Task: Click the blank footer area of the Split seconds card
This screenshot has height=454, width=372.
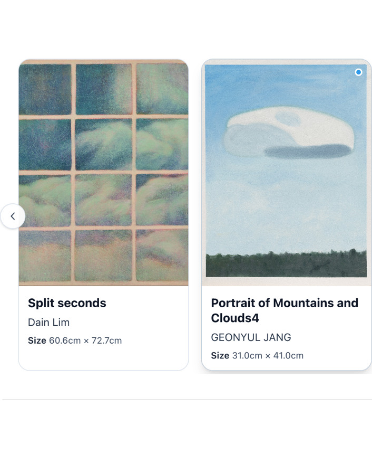Action: point(103,359)
